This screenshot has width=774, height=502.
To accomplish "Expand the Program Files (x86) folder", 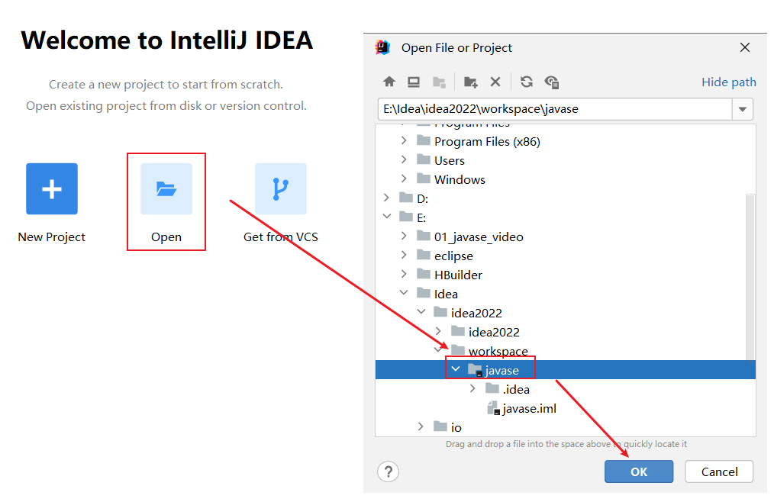I will coord(404,141).
